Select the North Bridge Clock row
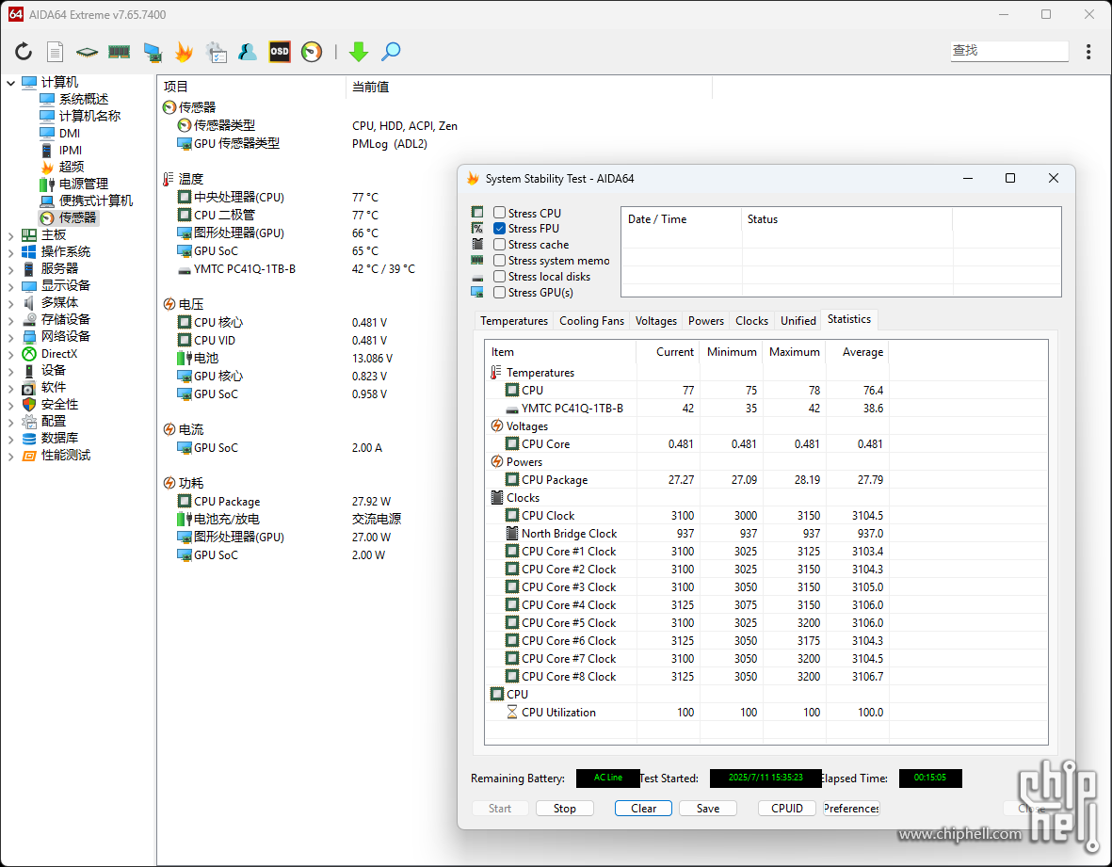 point(766,533)
